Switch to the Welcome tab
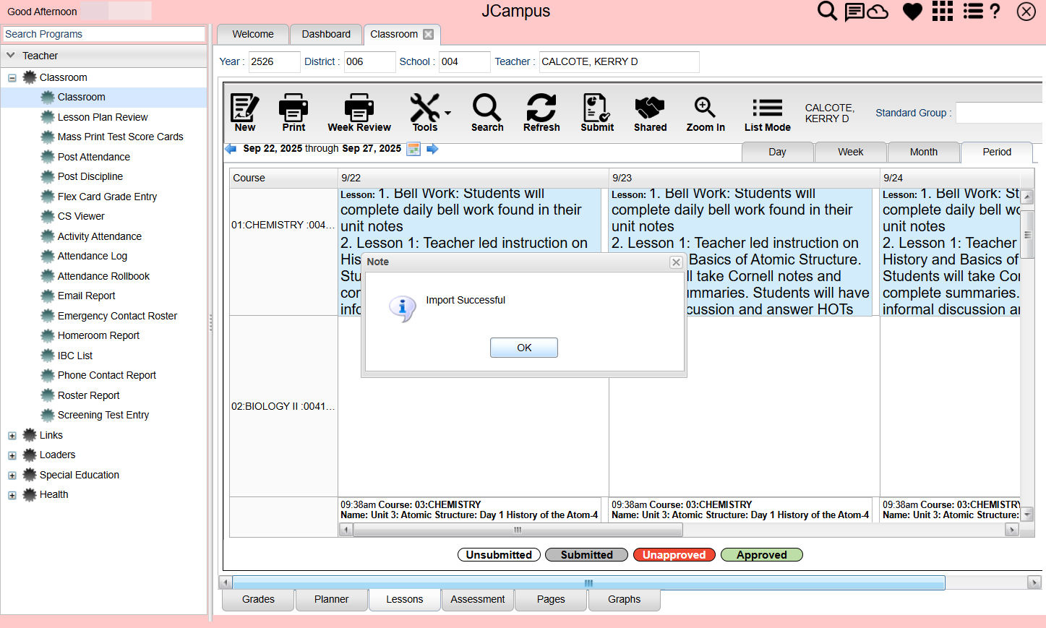 click(x=253, y=34)
